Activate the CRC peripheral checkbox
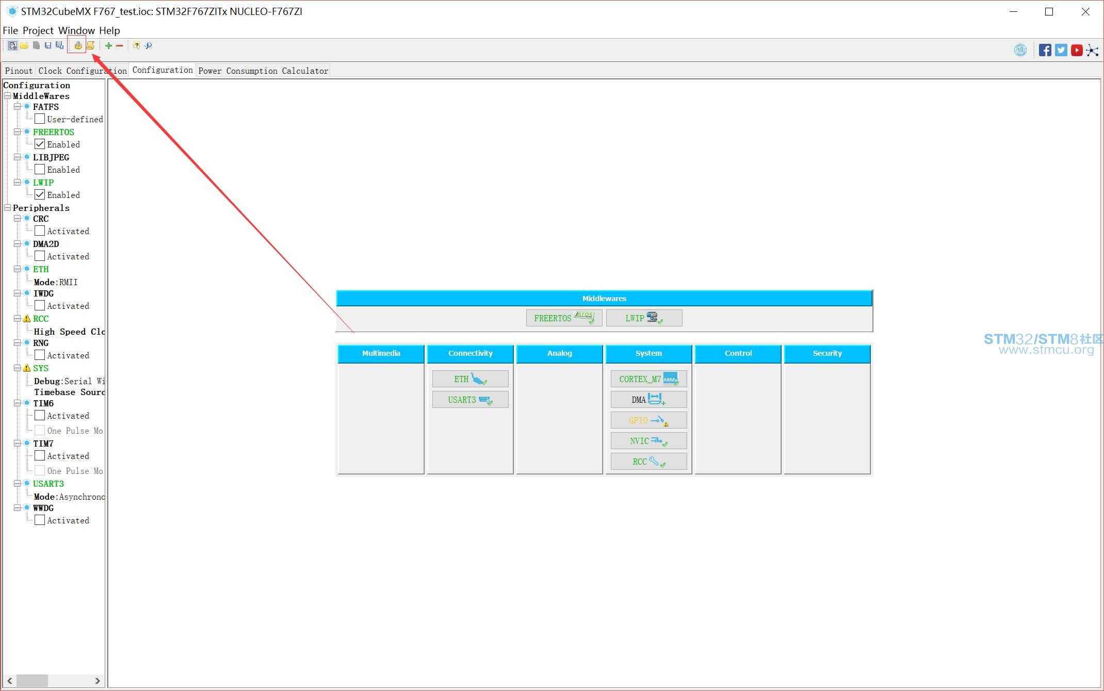1104x691 pixels. [x=40, y=231]
